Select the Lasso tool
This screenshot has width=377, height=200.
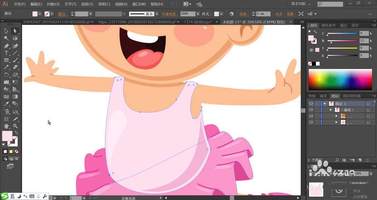click(x=15, y=38)
